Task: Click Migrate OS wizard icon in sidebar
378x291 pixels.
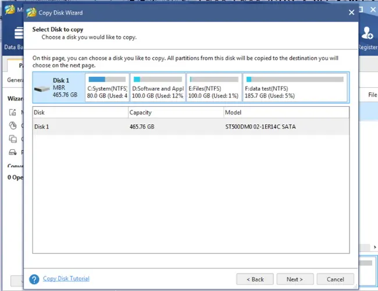Action: click(x=13, y=112)
